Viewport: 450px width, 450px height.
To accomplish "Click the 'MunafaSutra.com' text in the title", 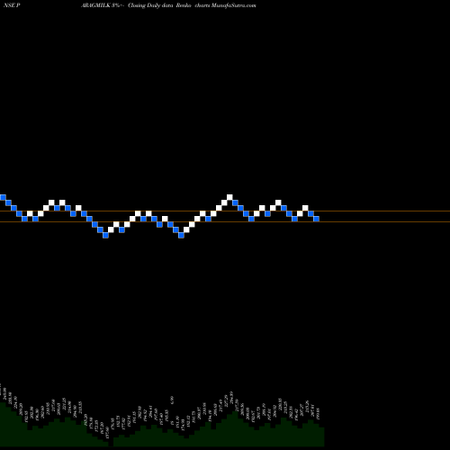I will [234, 5].
